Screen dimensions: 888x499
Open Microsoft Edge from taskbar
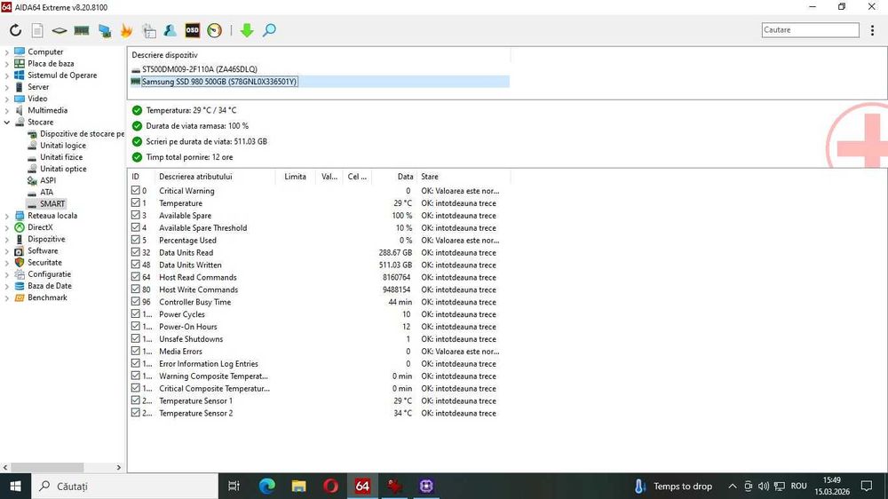click(x=266, y=486)
